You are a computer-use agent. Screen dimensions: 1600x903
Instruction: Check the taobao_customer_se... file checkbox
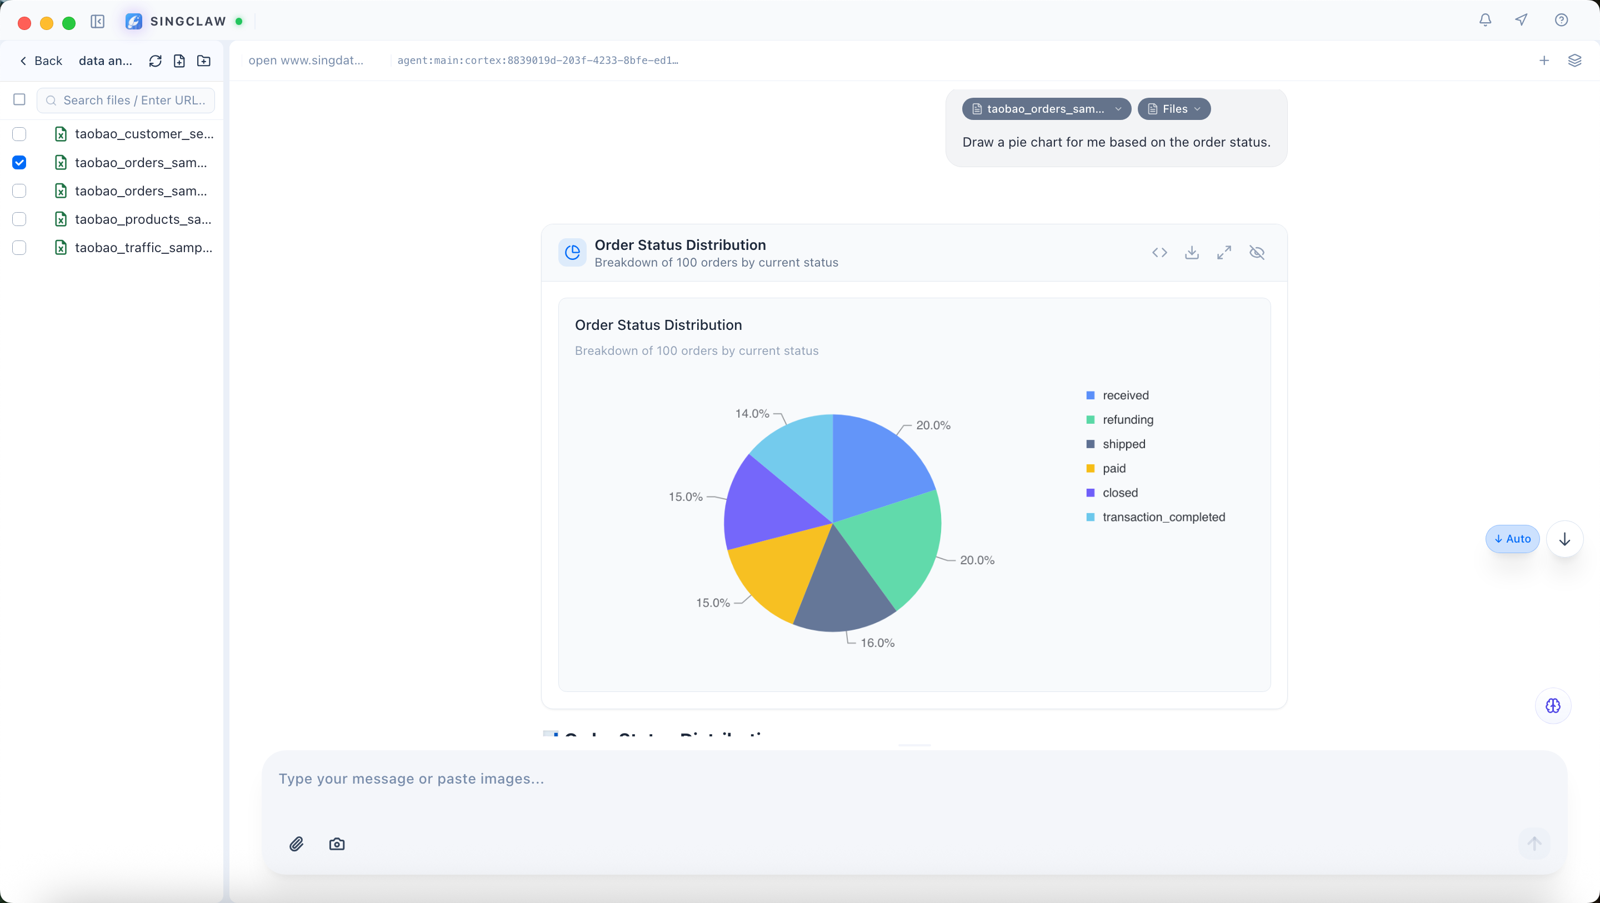19,134
